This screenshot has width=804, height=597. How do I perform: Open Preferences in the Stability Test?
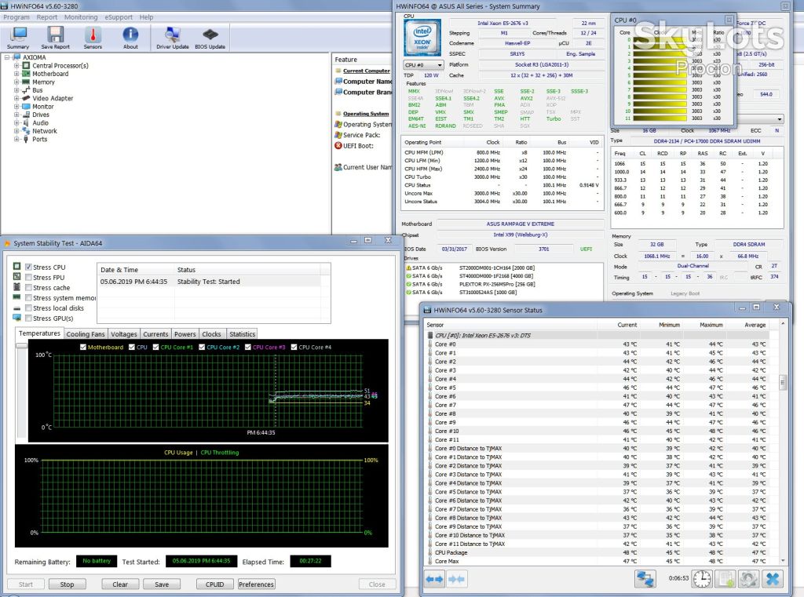point(257,584)
